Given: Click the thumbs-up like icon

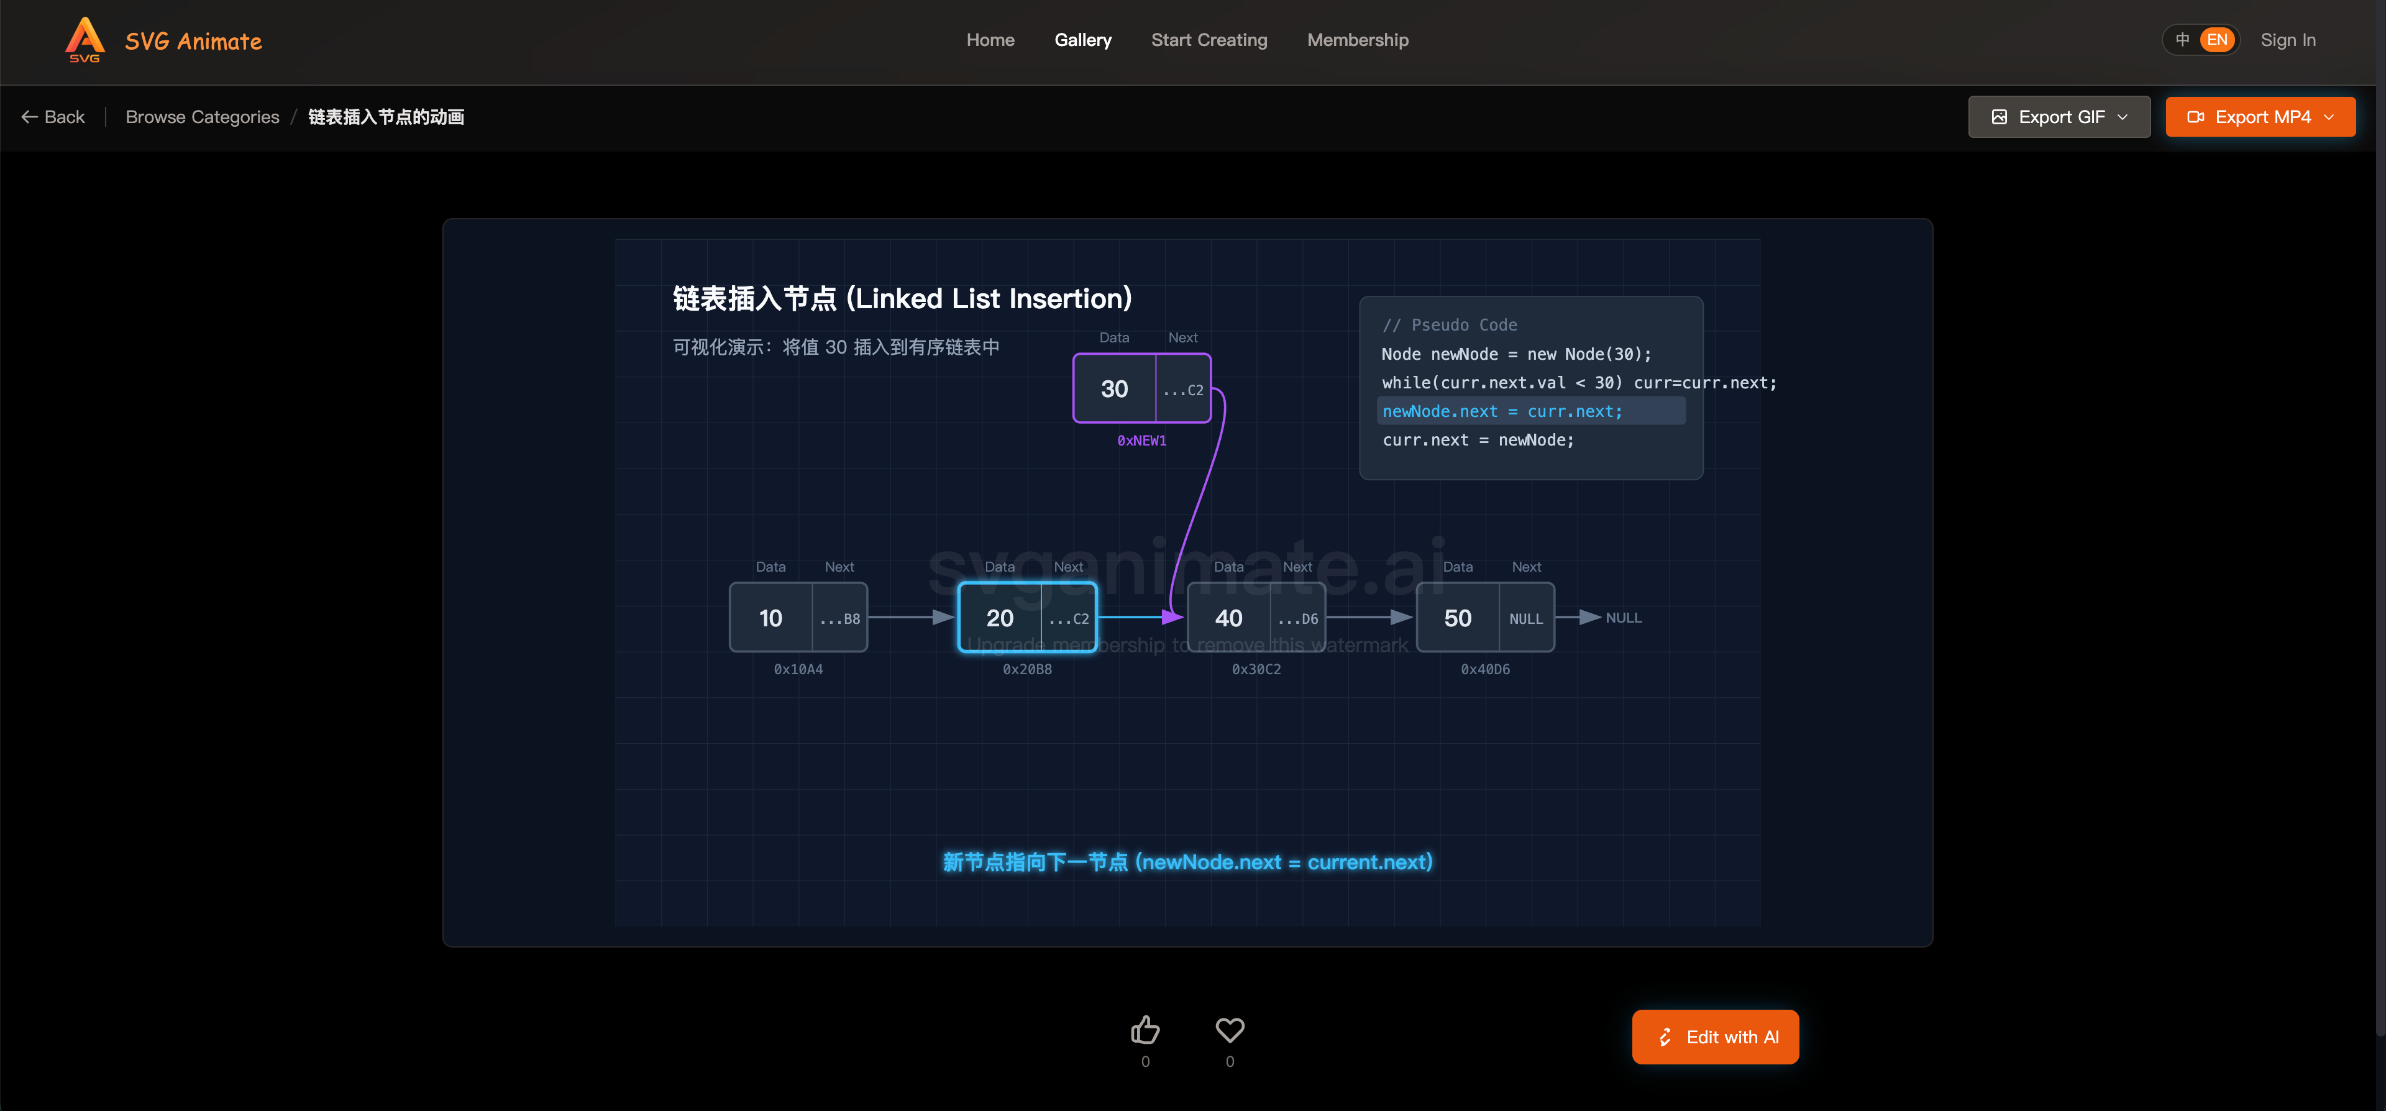Looking at the screenshot, I should [x=1145, y=1028].
